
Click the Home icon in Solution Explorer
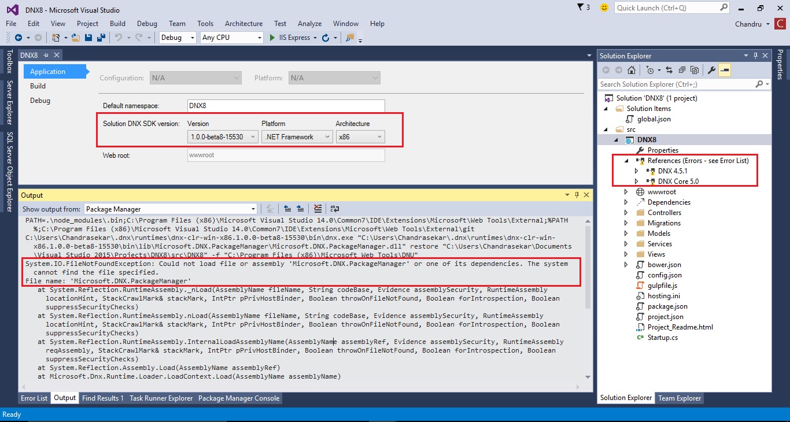coord(632,70)
